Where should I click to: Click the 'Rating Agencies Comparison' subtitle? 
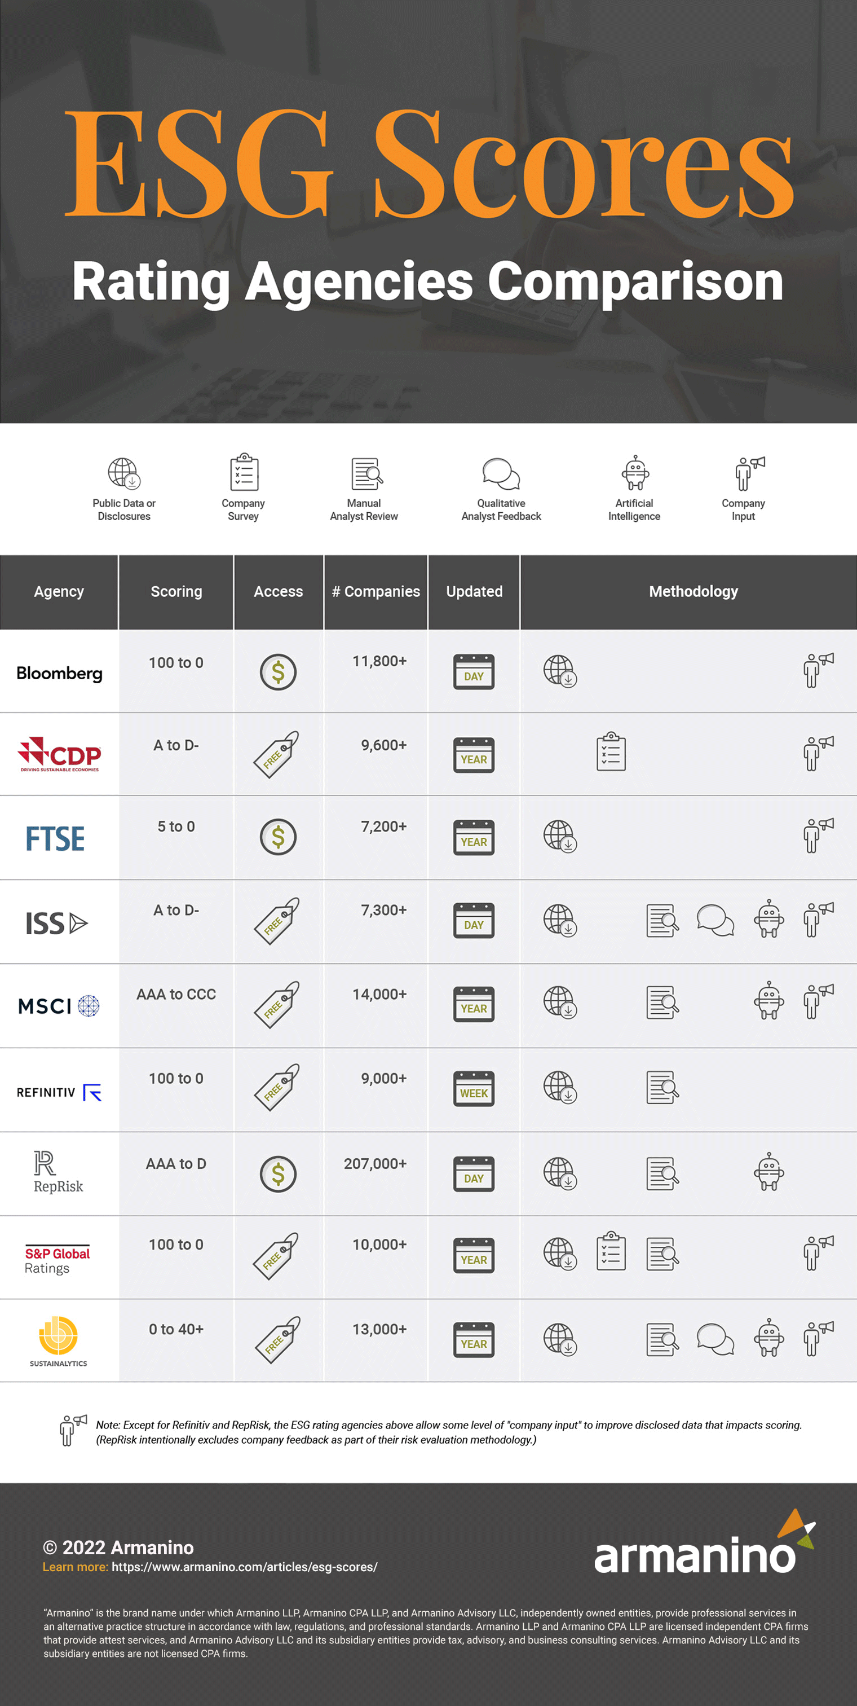click(x=428, y=282)
